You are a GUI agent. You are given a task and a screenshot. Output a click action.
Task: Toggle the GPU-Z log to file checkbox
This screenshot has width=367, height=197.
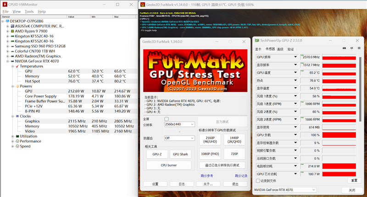tap(258, 181)
